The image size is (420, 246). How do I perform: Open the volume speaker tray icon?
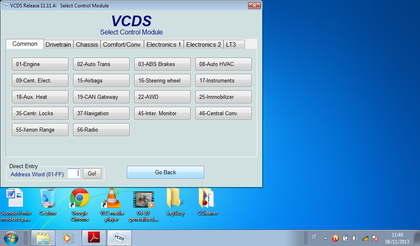click(355, 238)
